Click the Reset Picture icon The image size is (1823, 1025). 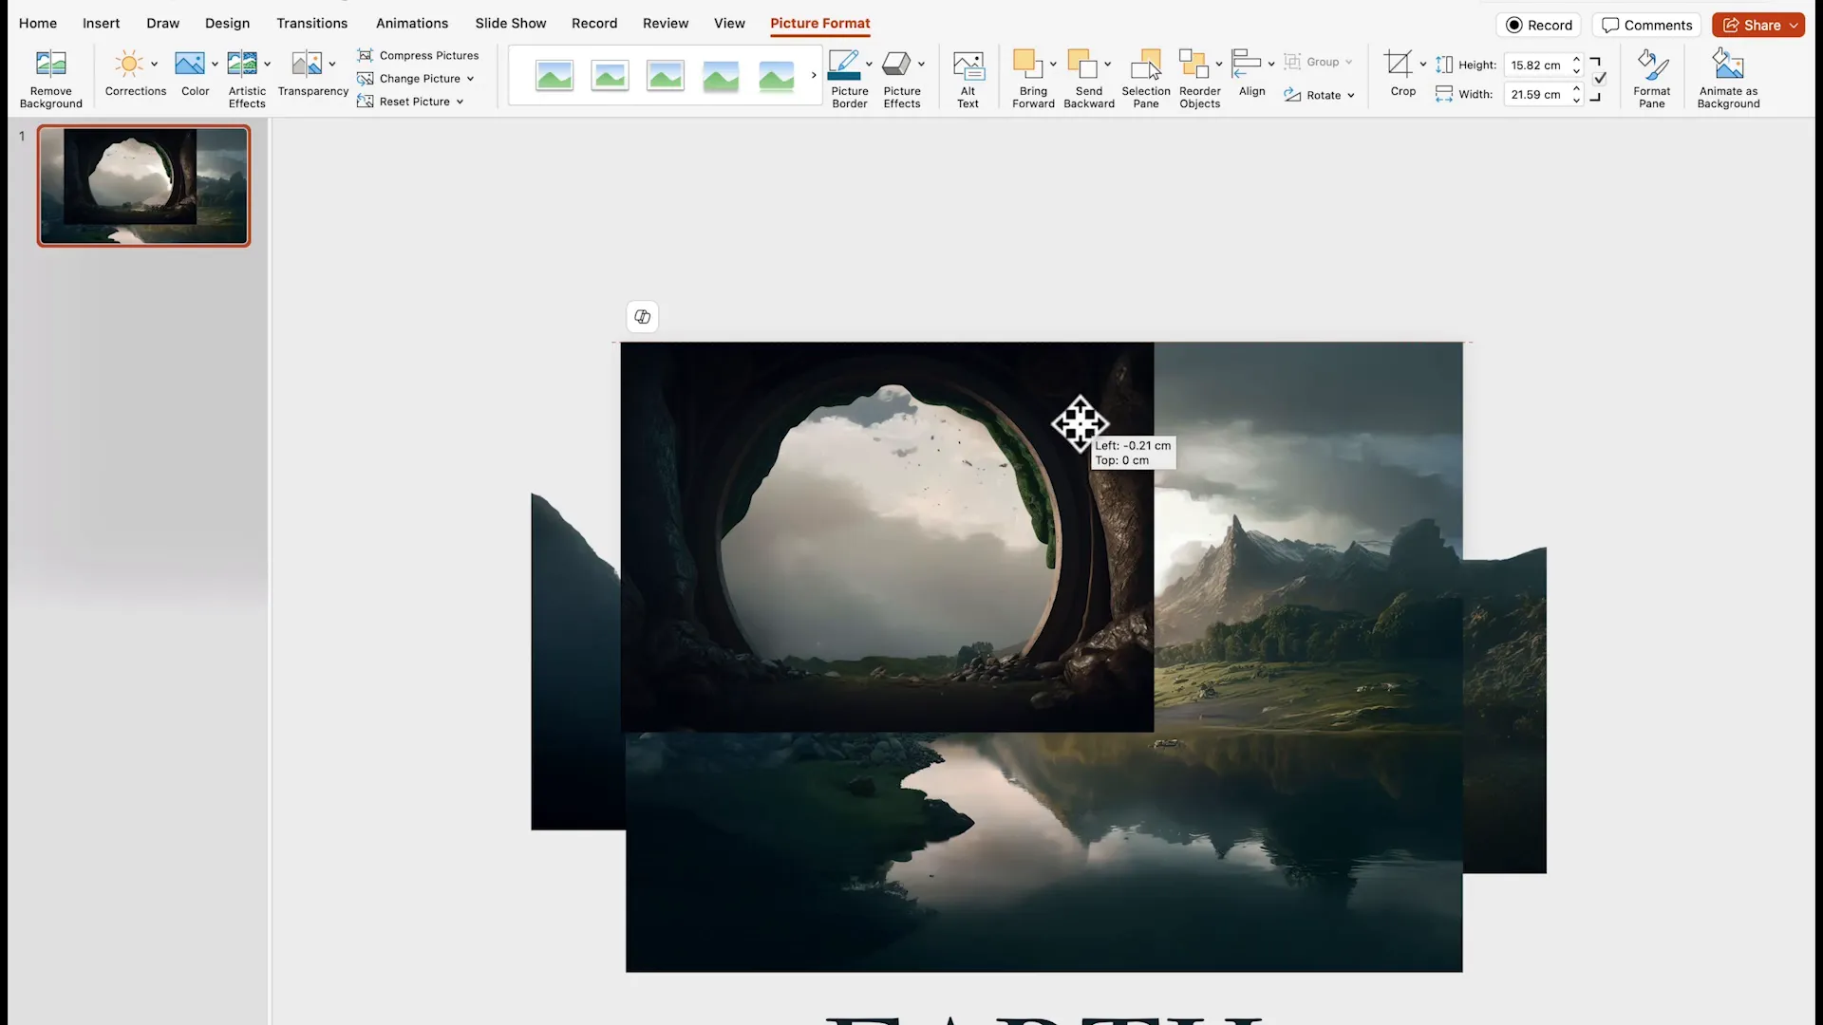[x=365, y=102]
